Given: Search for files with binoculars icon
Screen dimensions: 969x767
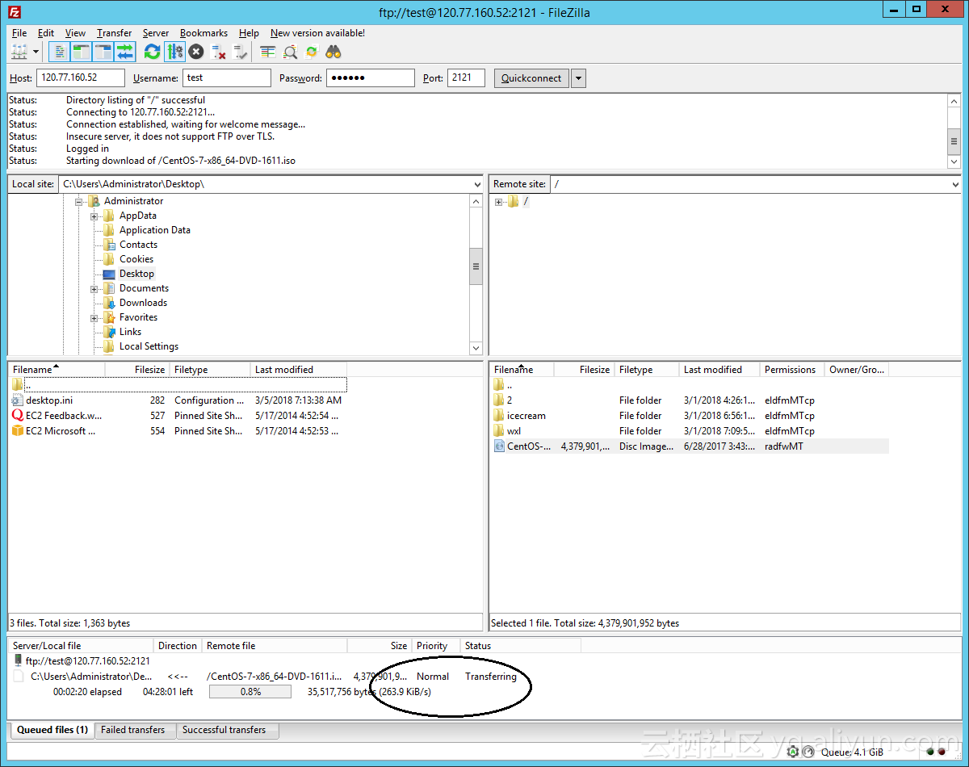Looking at the screenshot, I should [x=333, y=52].
